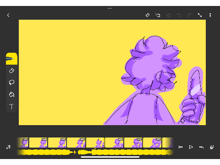
Task: Play the animation
Action: (x=191, y=147)
